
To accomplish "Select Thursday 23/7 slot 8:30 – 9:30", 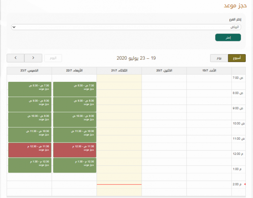I will click(x=30, y=104).
